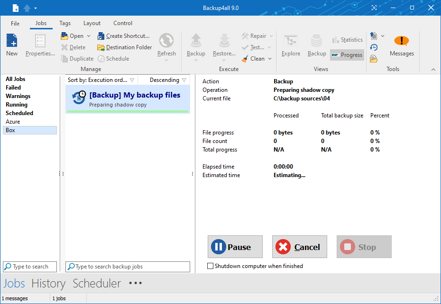Click the new document icon in title bar
The width and height of the screenshot is (441, 304).
tap(16, 8)
